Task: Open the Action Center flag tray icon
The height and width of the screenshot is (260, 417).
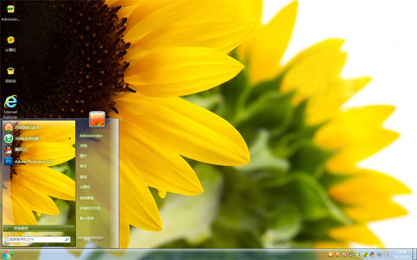Action: click(345, 254)
